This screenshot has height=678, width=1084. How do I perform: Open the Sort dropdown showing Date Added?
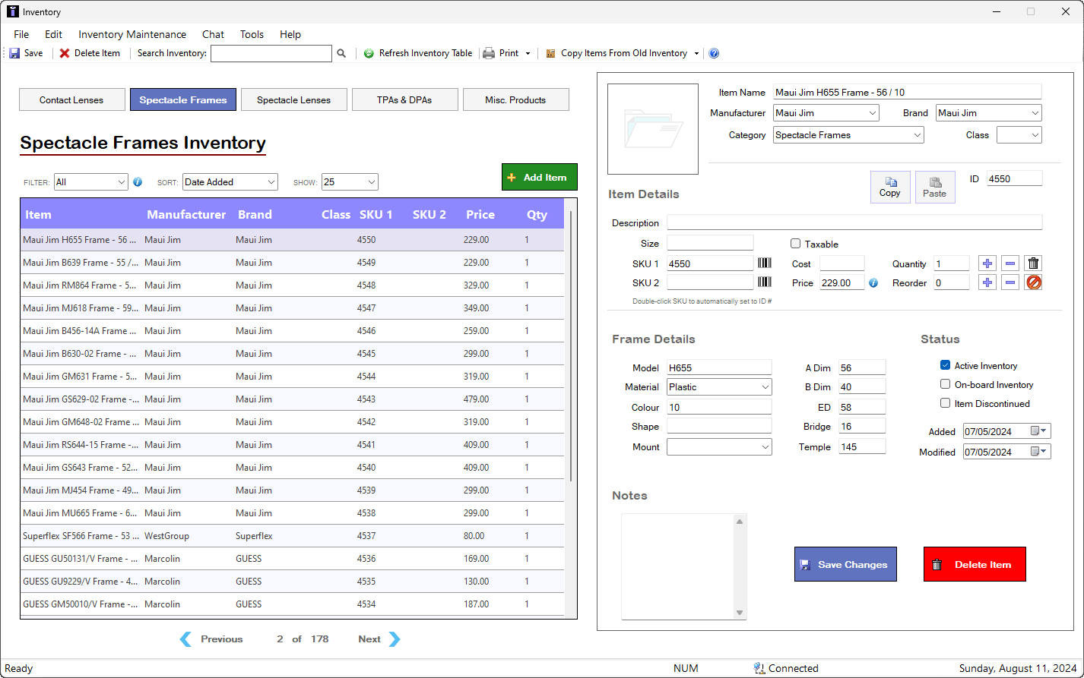tap(230, 182)
